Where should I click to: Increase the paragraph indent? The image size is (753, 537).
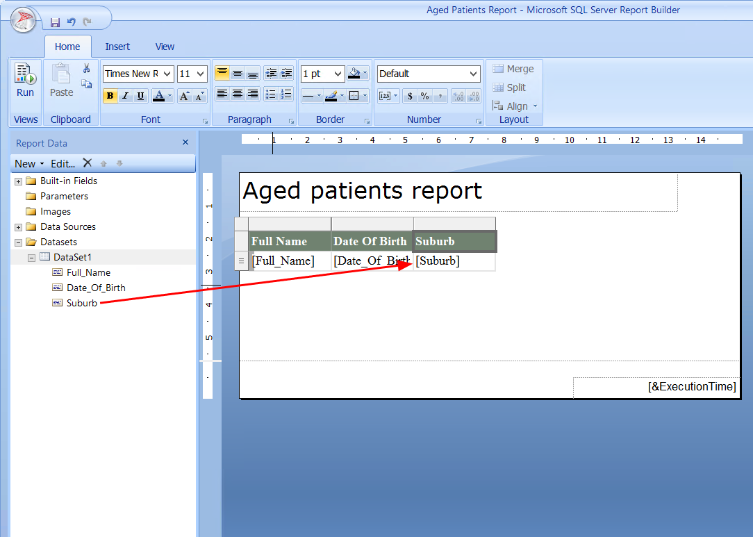[287, 74]
